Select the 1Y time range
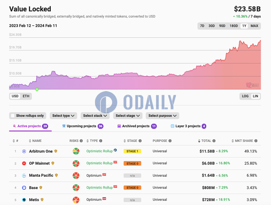Image resolution: width=271 pixels, height=205 pixels. pos(244,26)
